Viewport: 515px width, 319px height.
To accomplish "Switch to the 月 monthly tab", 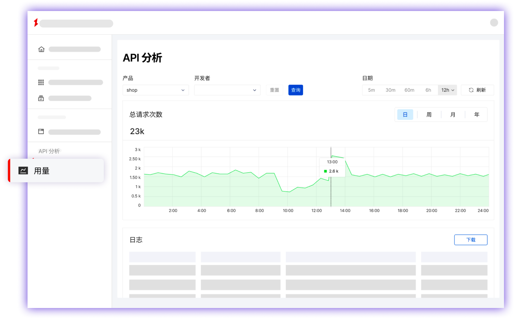I will pyautogui.click(x=452, y=114).
